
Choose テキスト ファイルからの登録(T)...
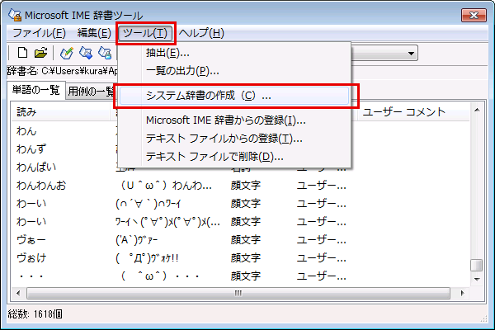[234, 139]
